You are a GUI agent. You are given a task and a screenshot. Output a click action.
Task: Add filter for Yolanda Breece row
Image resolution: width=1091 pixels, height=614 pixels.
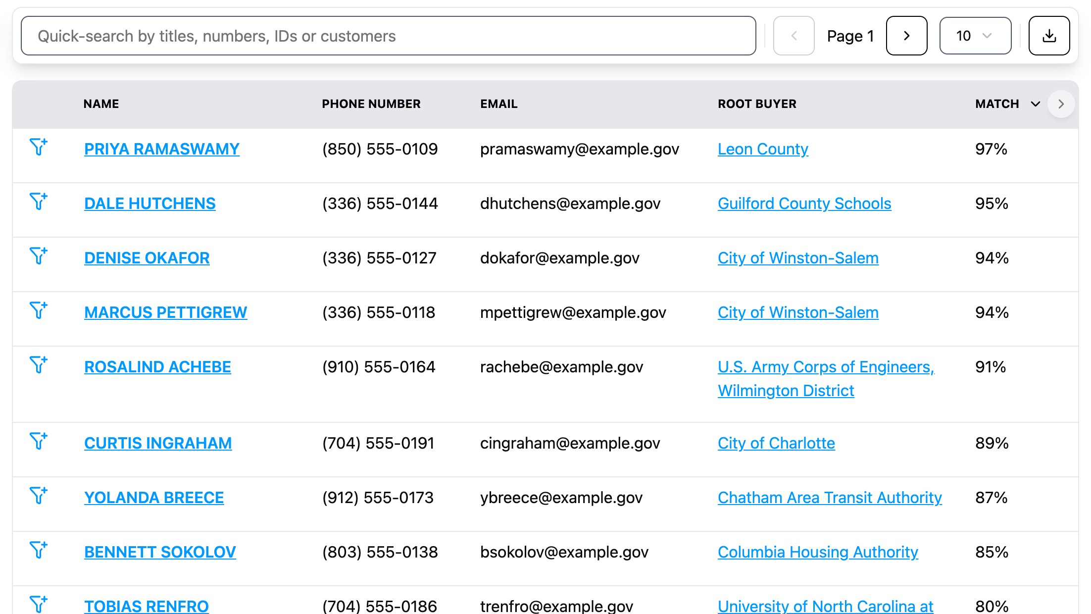click(39, 495)
